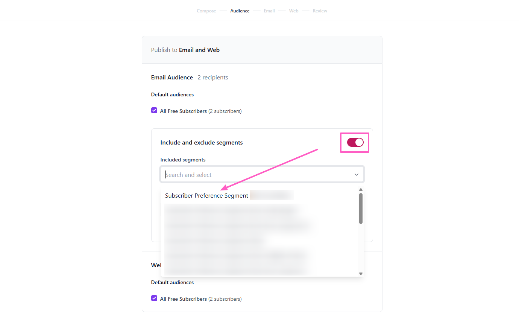The height and width of the screenshot is (335, 519).
Task: Click the segments list scroll-down arrow
Action: coord(361,274)
